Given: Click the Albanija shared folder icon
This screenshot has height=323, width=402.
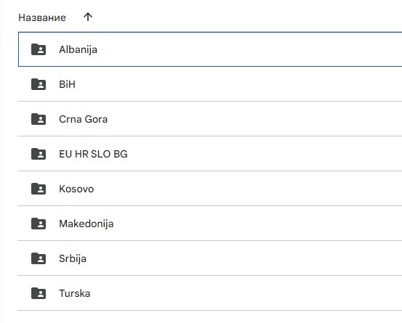Looking at the screenshot, I should (39, 49).
